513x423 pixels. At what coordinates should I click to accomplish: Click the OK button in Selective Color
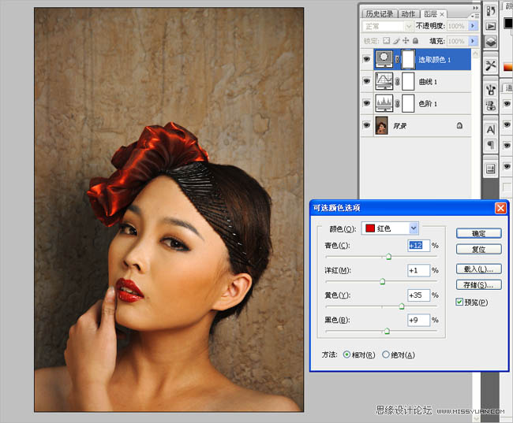click(479, 233)
